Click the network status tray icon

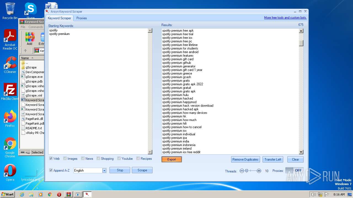tap(320, 194)
